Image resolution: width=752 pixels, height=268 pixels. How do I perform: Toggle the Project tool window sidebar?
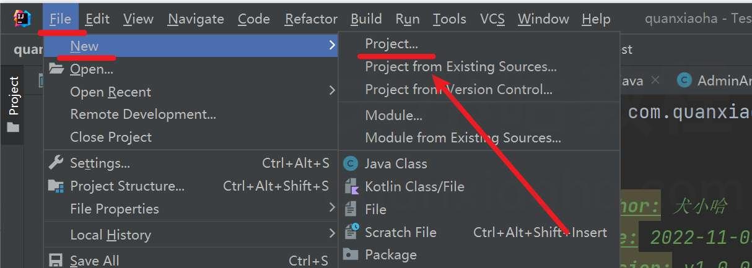click(x=14, y=104)
